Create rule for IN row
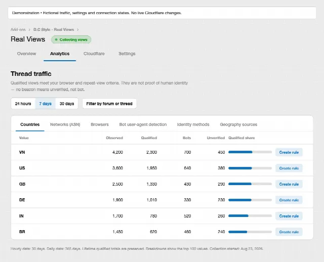 (289, 216)
